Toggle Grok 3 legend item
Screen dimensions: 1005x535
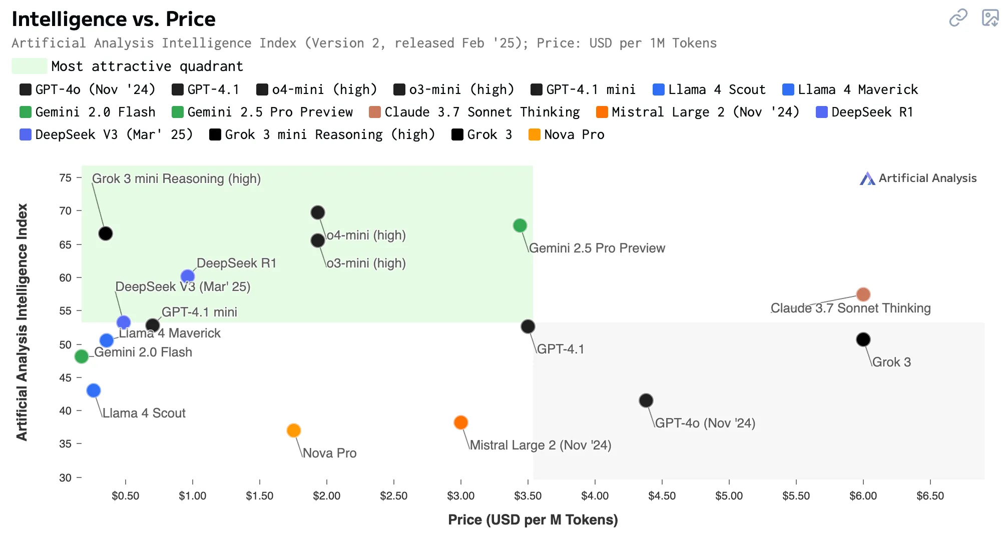pyautogui.click(x=481, y=134)
